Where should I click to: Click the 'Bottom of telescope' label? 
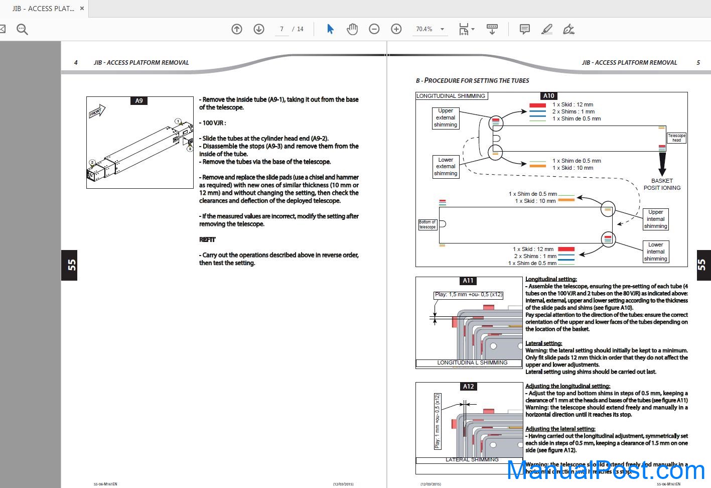tap(428, 224)
